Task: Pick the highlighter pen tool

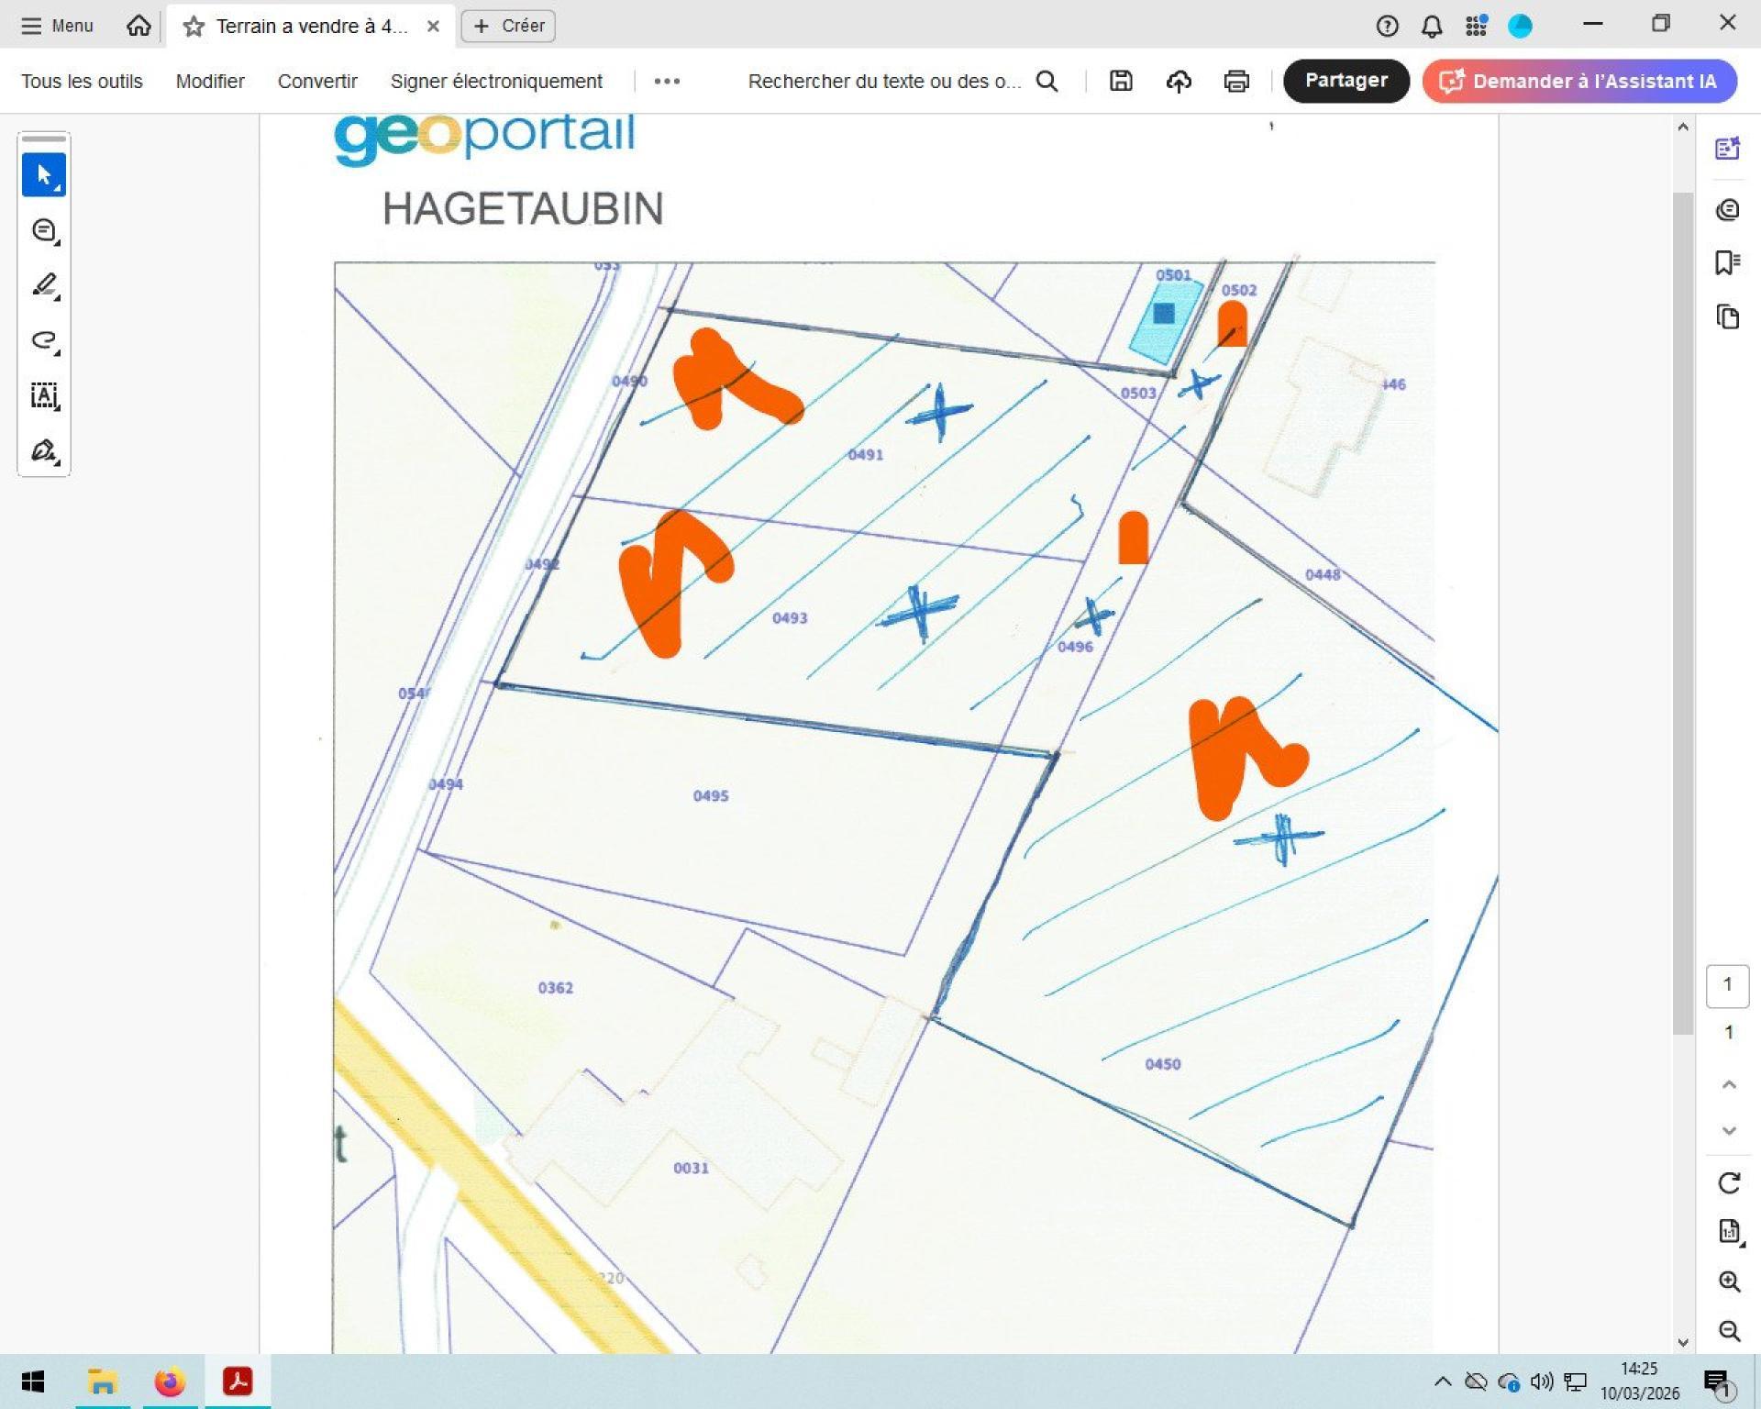Action: point(43,285)
